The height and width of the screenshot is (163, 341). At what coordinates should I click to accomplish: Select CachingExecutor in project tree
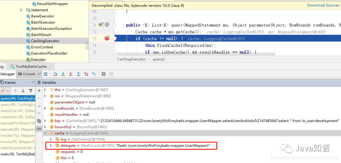coord(45,41)
